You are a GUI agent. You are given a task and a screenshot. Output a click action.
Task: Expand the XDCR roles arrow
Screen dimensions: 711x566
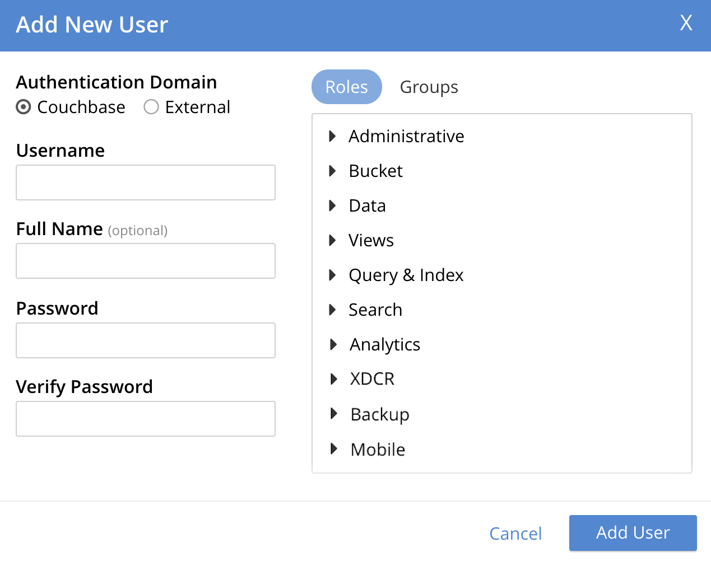point(333,379)
